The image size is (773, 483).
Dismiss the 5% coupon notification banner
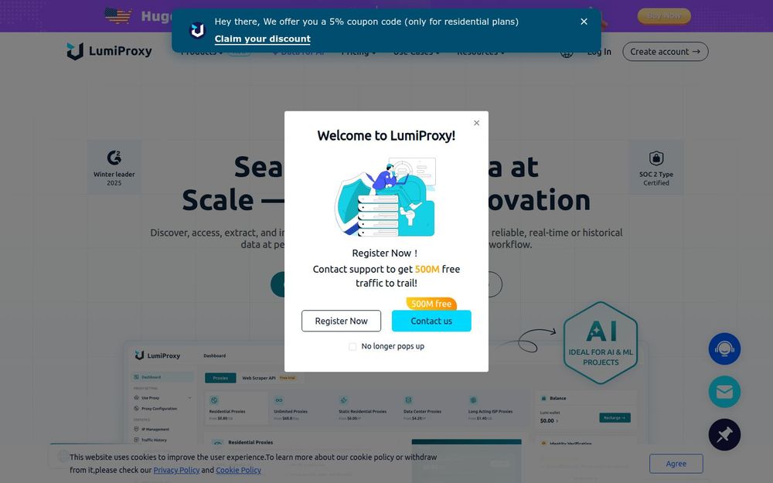(x=584, y=22)
